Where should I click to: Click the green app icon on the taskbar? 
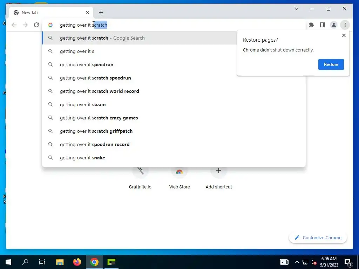point(111,262)
